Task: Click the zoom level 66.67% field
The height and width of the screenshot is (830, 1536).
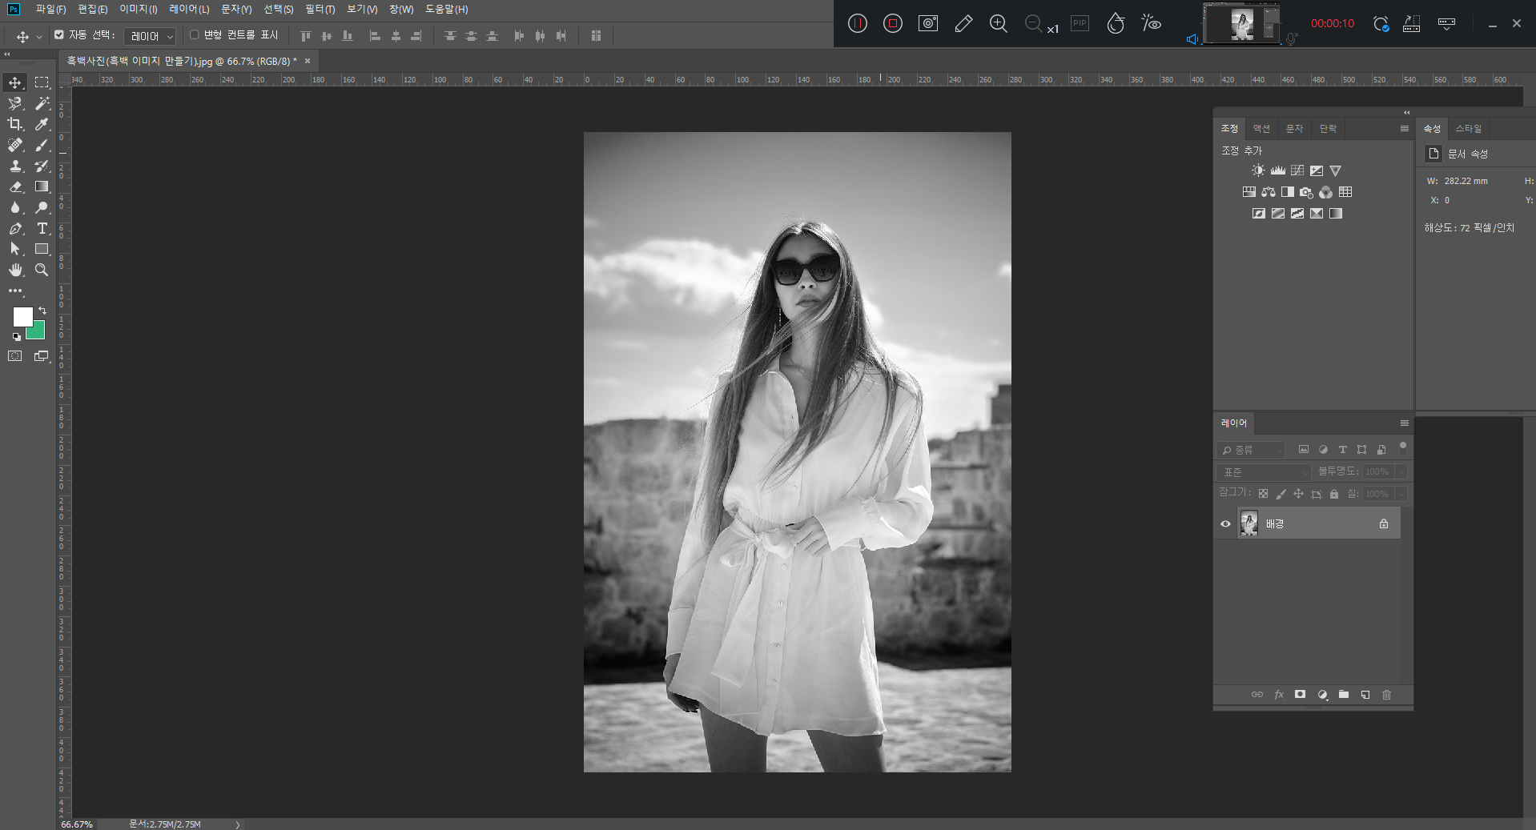Action: (77, 824)
